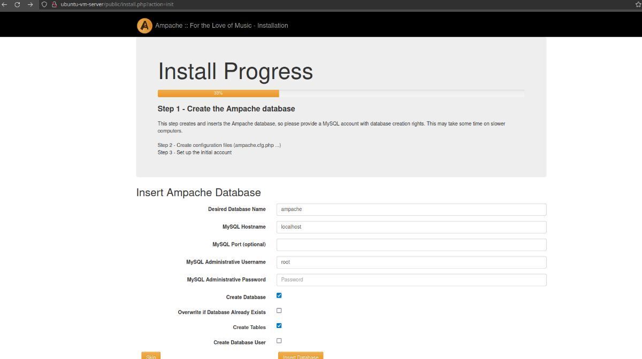The image size is (642, 359).
Task: Focus the MySQL Administrative Password field
Action: pos(411,280)
